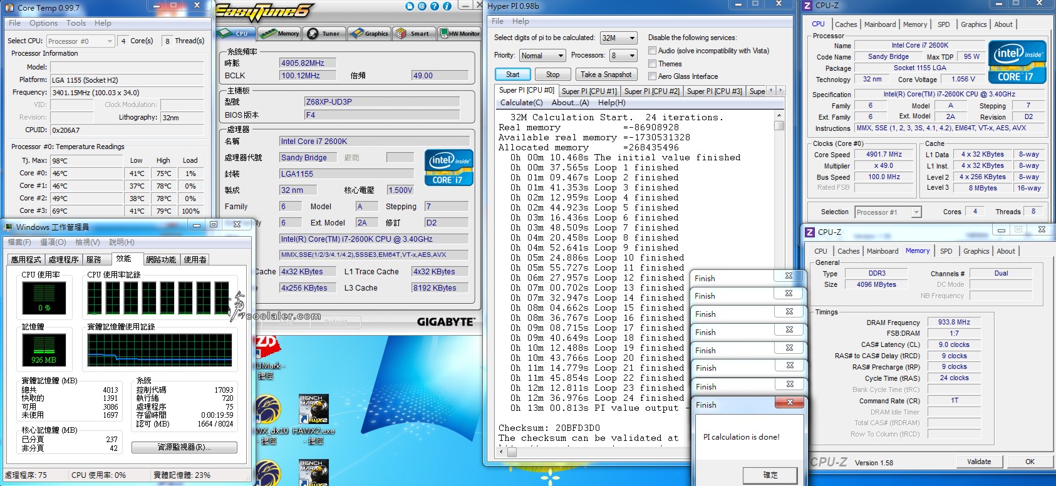1056x486 pixels.
Task: Open EasyTune6 Smart tab
Action: (413, 33)
